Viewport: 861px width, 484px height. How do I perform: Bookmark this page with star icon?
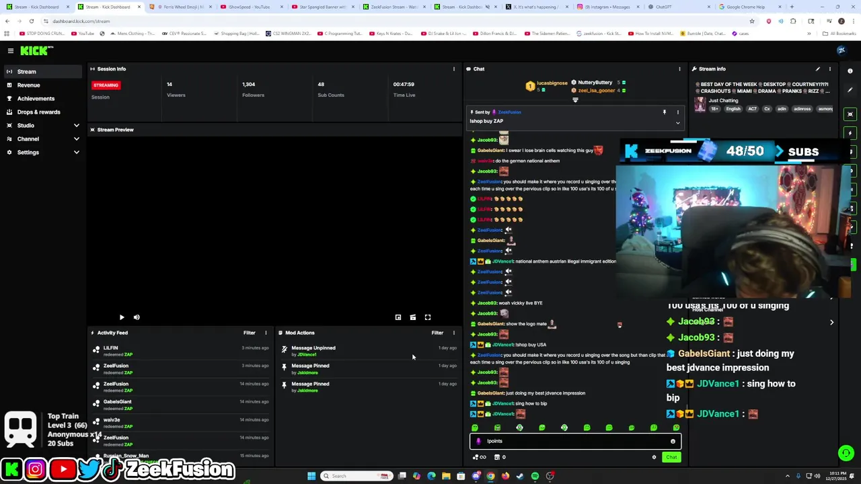(x=752, y=21)
